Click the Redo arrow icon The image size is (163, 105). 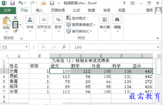pos(32,3)
